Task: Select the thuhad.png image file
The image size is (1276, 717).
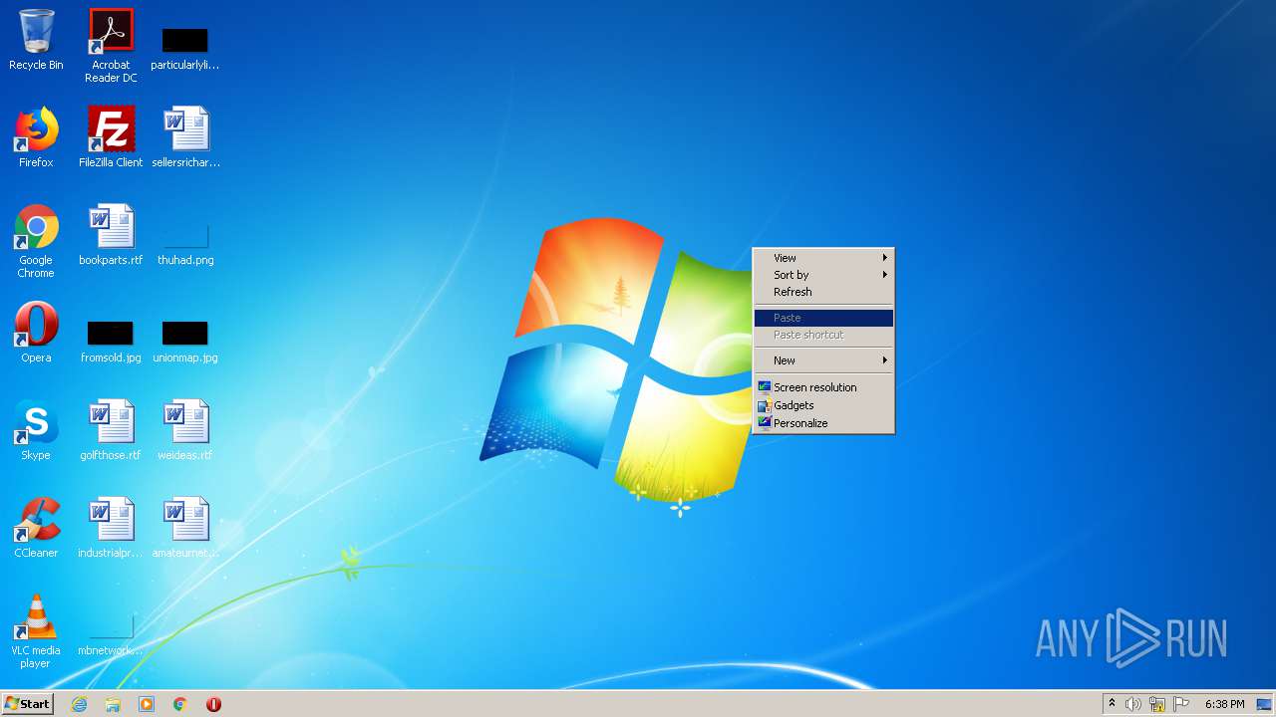Action: [185, 245]
